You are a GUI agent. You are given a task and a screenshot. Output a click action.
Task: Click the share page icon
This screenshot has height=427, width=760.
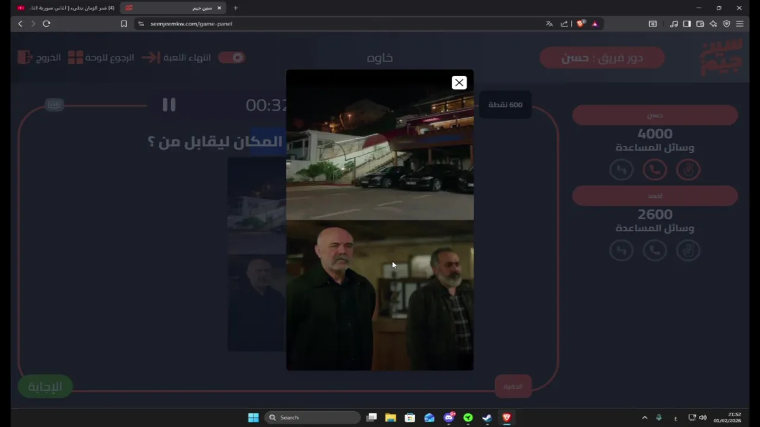(565, 24)
